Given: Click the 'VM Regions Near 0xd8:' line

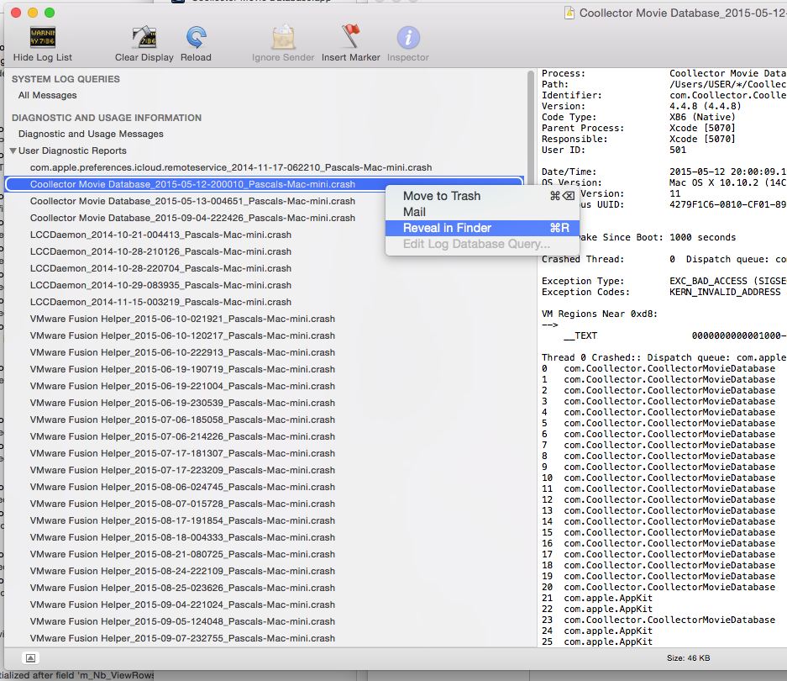Looking at the screenshot, I should coord(600,314).
